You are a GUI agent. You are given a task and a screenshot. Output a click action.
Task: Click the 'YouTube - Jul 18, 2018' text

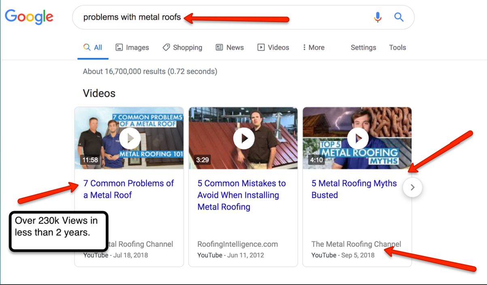coord(116,255)
